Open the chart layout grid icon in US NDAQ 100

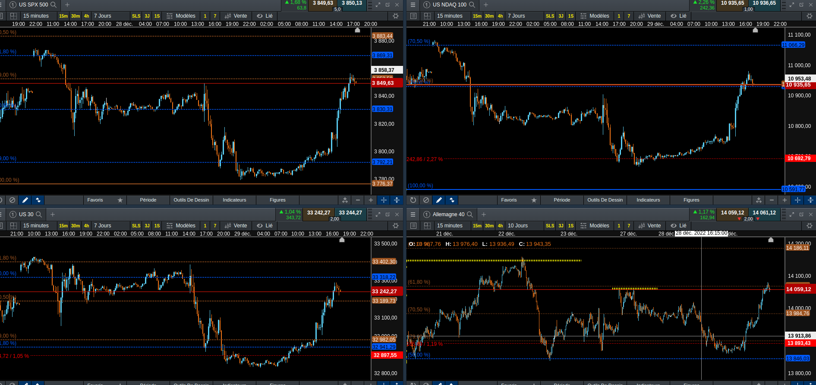coord(427,16)
